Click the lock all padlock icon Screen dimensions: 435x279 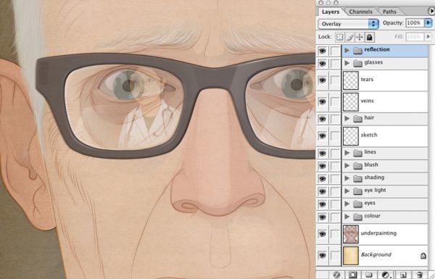[369, 37]
